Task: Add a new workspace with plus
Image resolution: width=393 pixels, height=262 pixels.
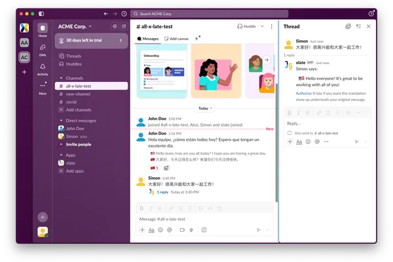Action: (x=24, y=72)
